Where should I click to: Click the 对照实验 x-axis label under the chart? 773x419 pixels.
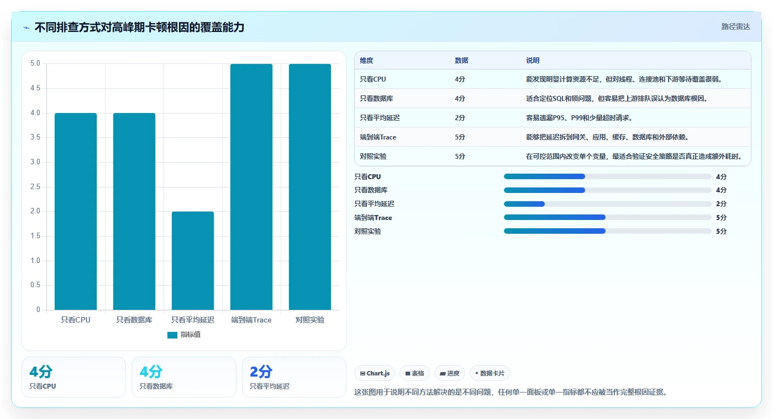[310, 320]
